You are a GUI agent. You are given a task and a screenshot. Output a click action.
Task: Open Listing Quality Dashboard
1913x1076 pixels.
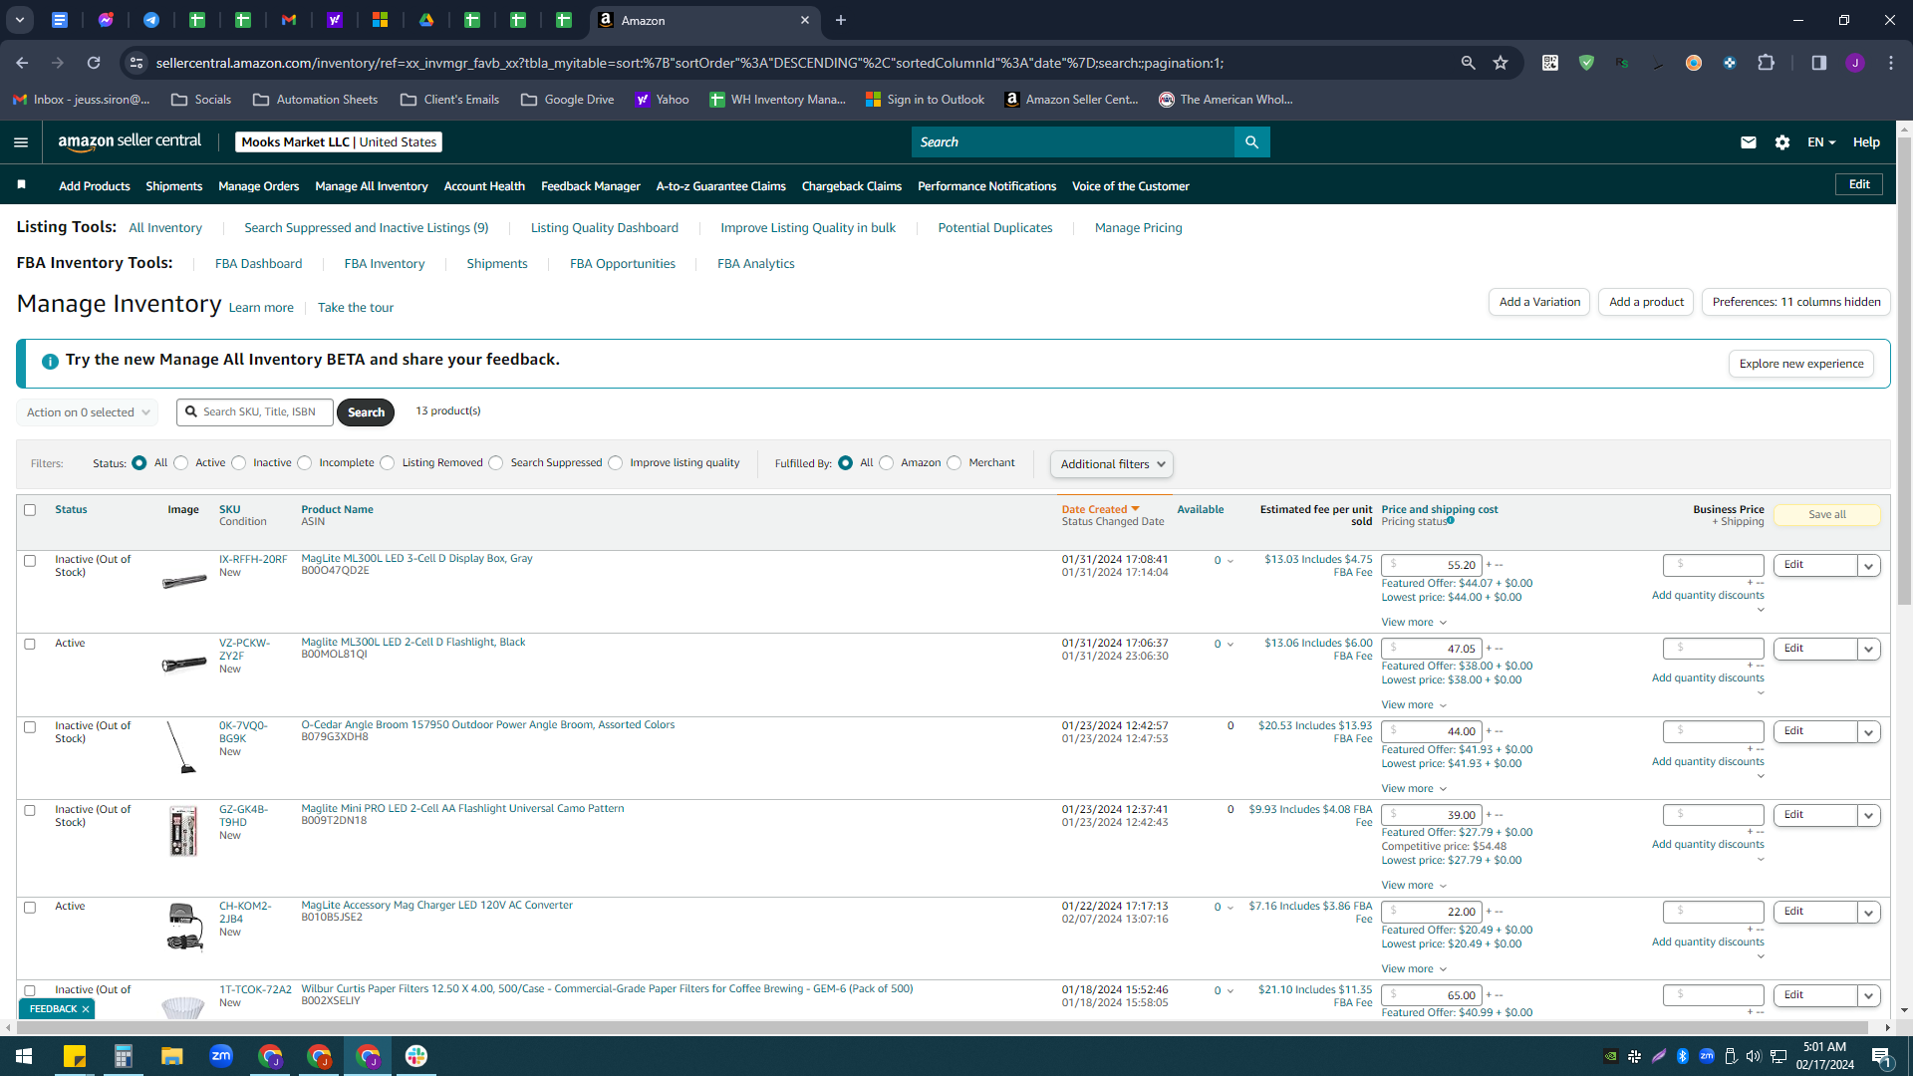(605, 228)
